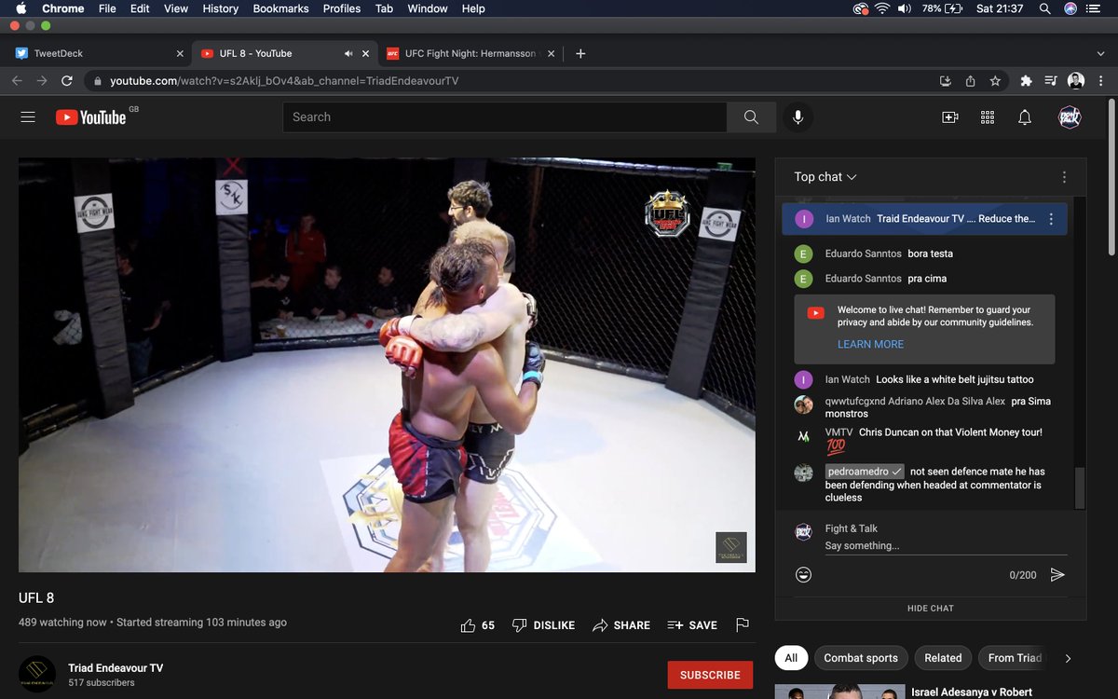1118x699 pixels.
Task: Bookmark this page with star icon
Action: click(x=995, y=81)
